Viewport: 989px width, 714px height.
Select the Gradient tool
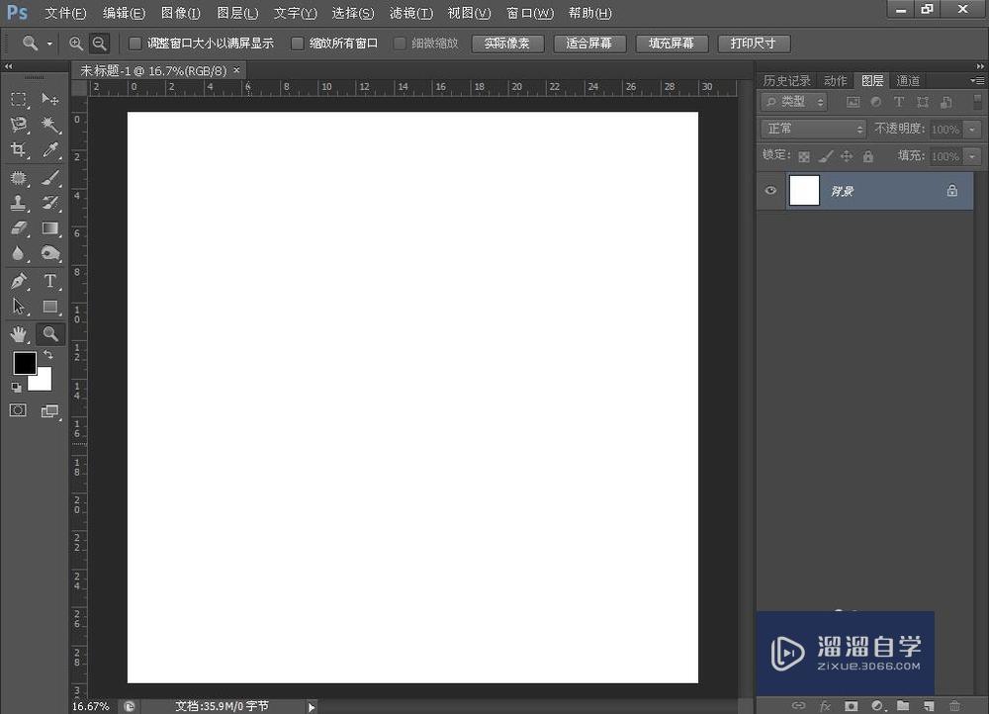tap(49, 228)
